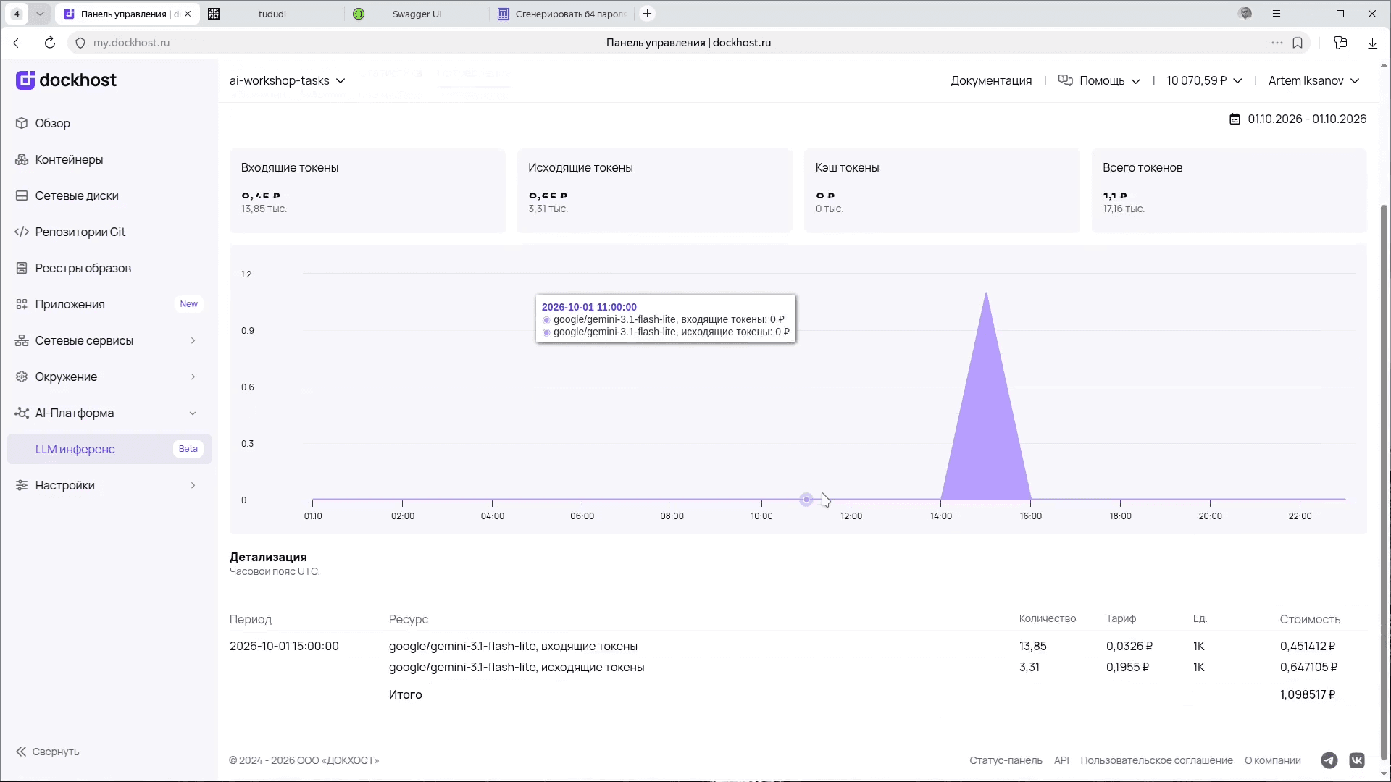Open the Обзор section
1391x782 pixels.
pyautogui.click(x=52, y=123)
